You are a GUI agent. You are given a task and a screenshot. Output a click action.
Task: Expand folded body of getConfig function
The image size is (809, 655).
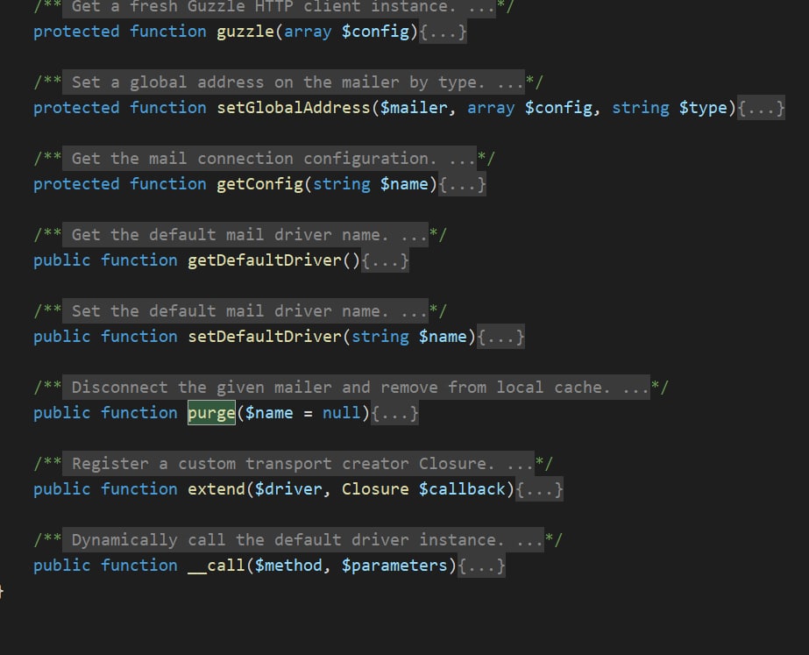click(462, 184)
